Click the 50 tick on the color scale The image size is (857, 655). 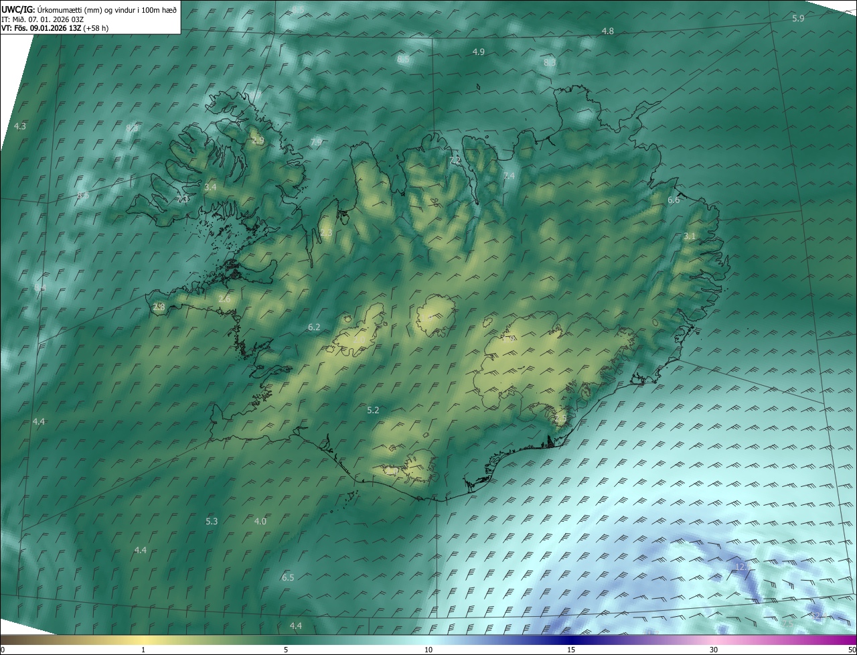click(x=852, y=650)
